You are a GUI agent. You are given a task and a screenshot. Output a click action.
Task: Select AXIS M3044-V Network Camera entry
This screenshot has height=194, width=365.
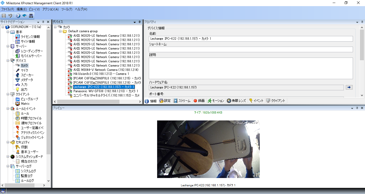(106, 70)
